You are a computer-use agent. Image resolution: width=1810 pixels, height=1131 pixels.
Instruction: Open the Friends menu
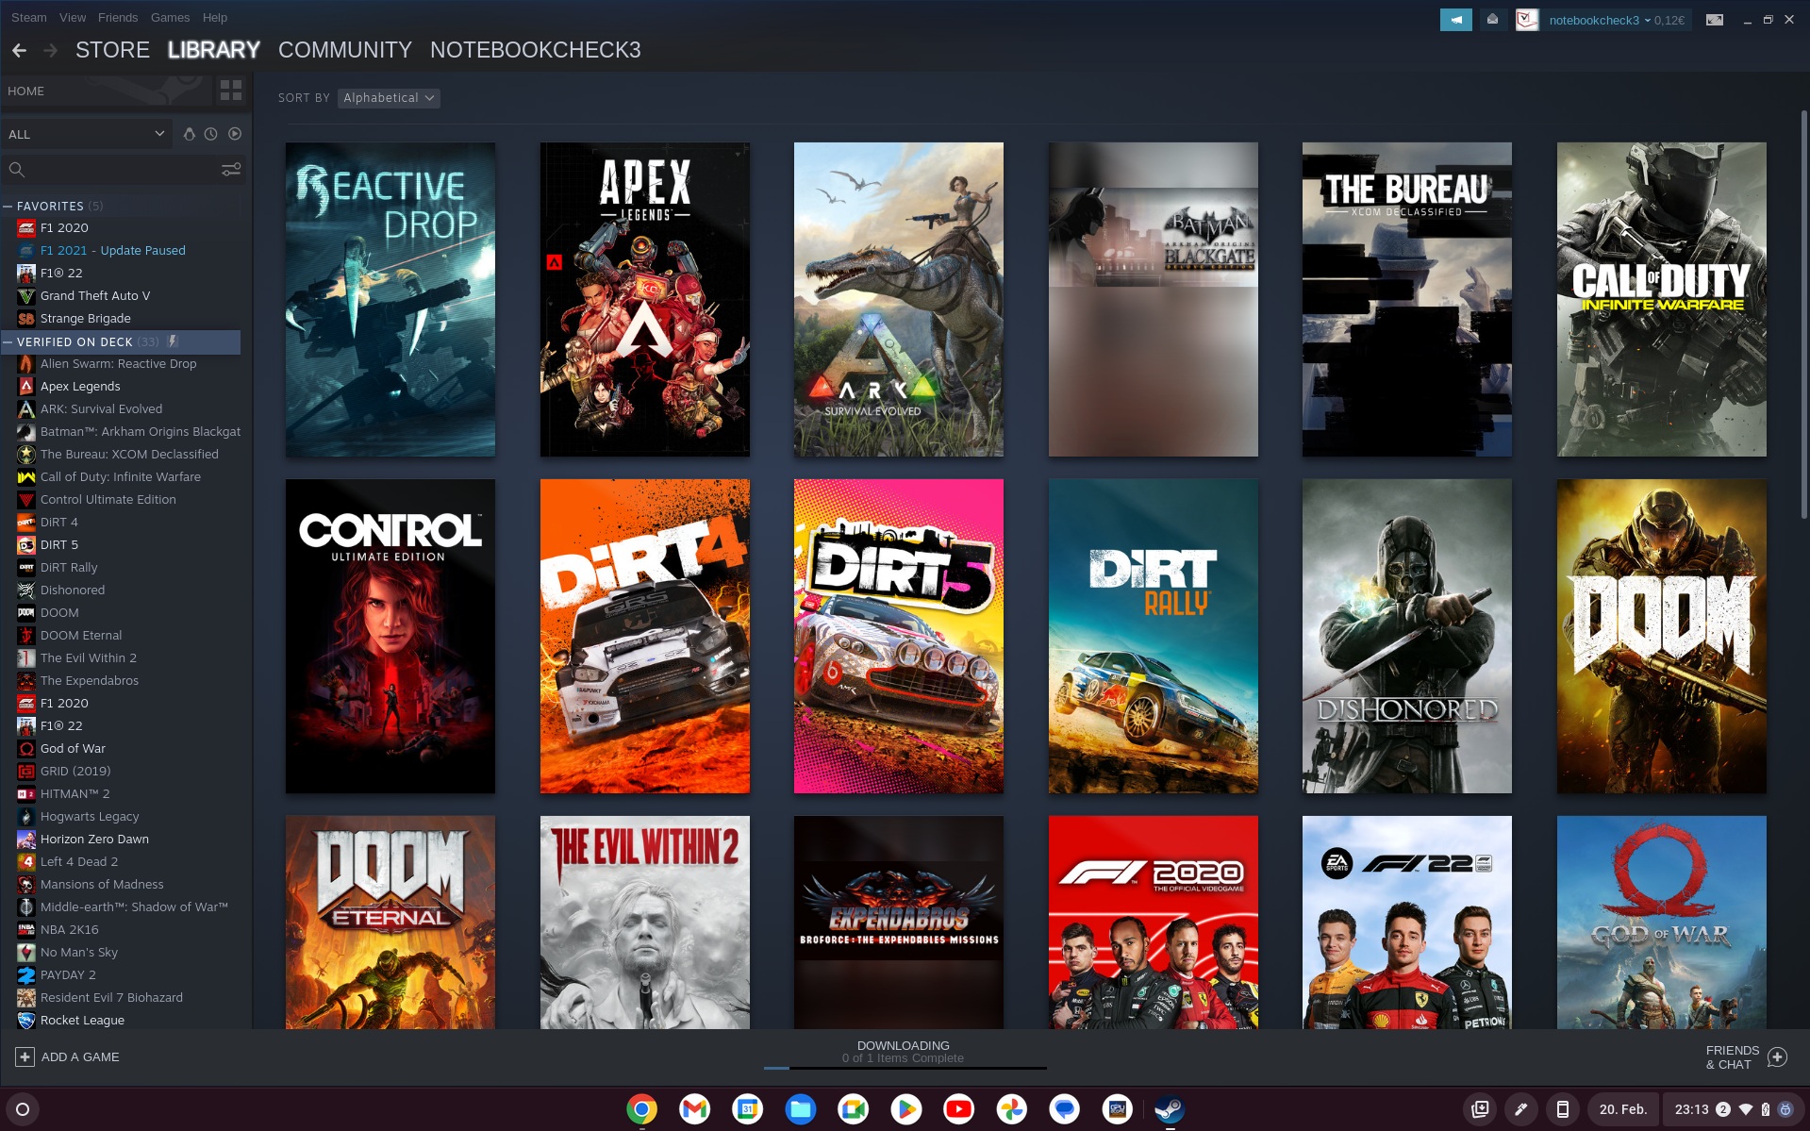118,17
